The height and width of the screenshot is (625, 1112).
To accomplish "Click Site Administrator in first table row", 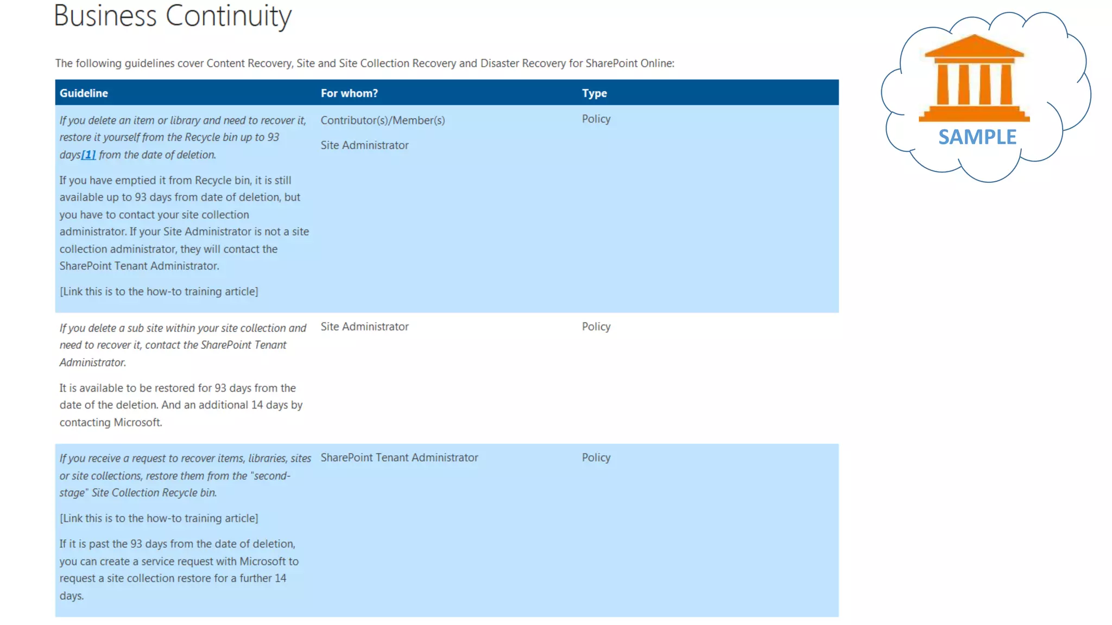I will 364,145.
